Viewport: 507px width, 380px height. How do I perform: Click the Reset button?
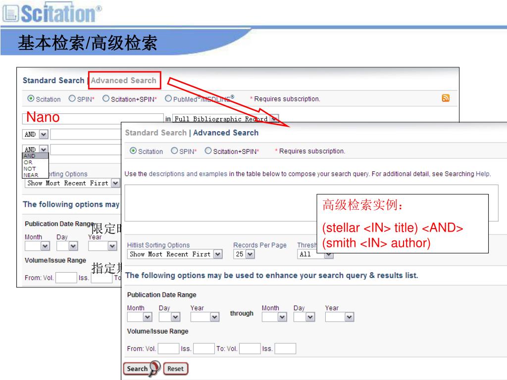176,369
